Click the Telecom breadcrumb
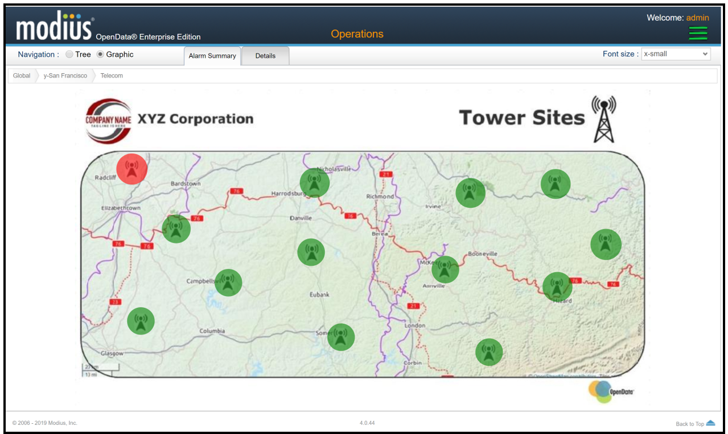 click(x=112, y=76)
